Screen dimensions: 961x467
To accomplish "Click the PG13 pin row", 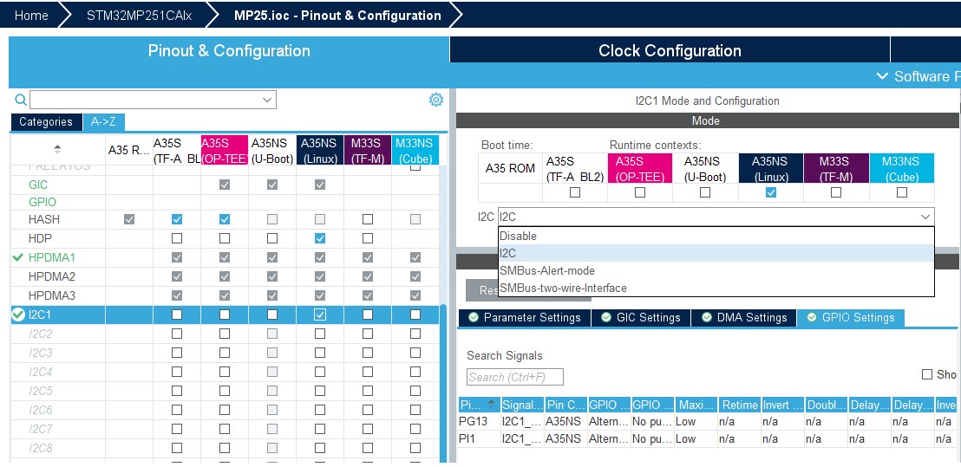I will [709, 421].
